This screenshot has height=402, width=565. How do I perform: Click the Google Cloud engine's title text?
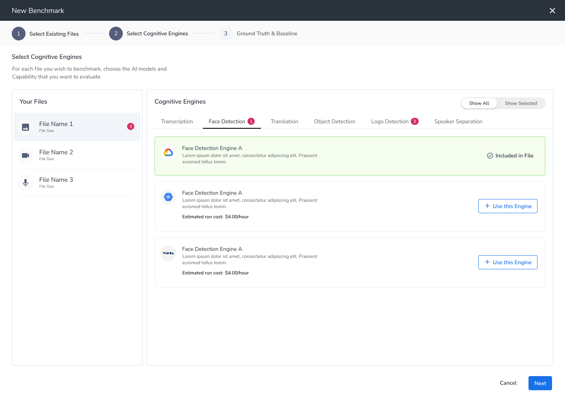[x=212, y=148]
